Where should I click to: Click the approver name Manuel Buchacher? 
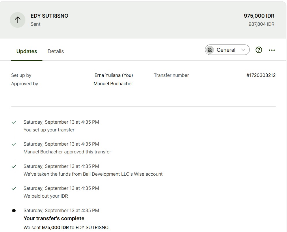point(113,84)
